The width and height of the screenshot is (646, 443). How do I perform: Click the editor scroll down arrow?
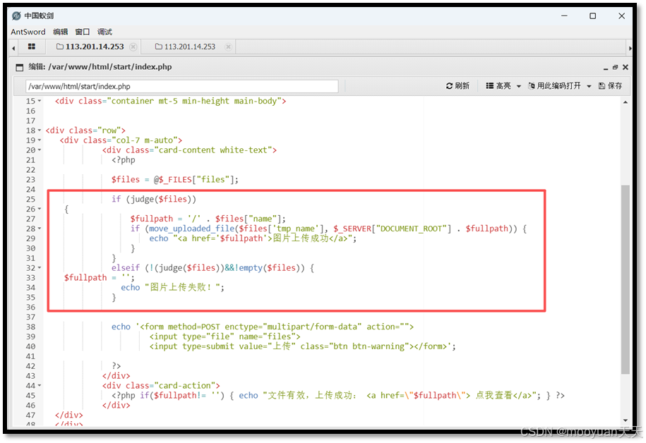tap(626, 420)
